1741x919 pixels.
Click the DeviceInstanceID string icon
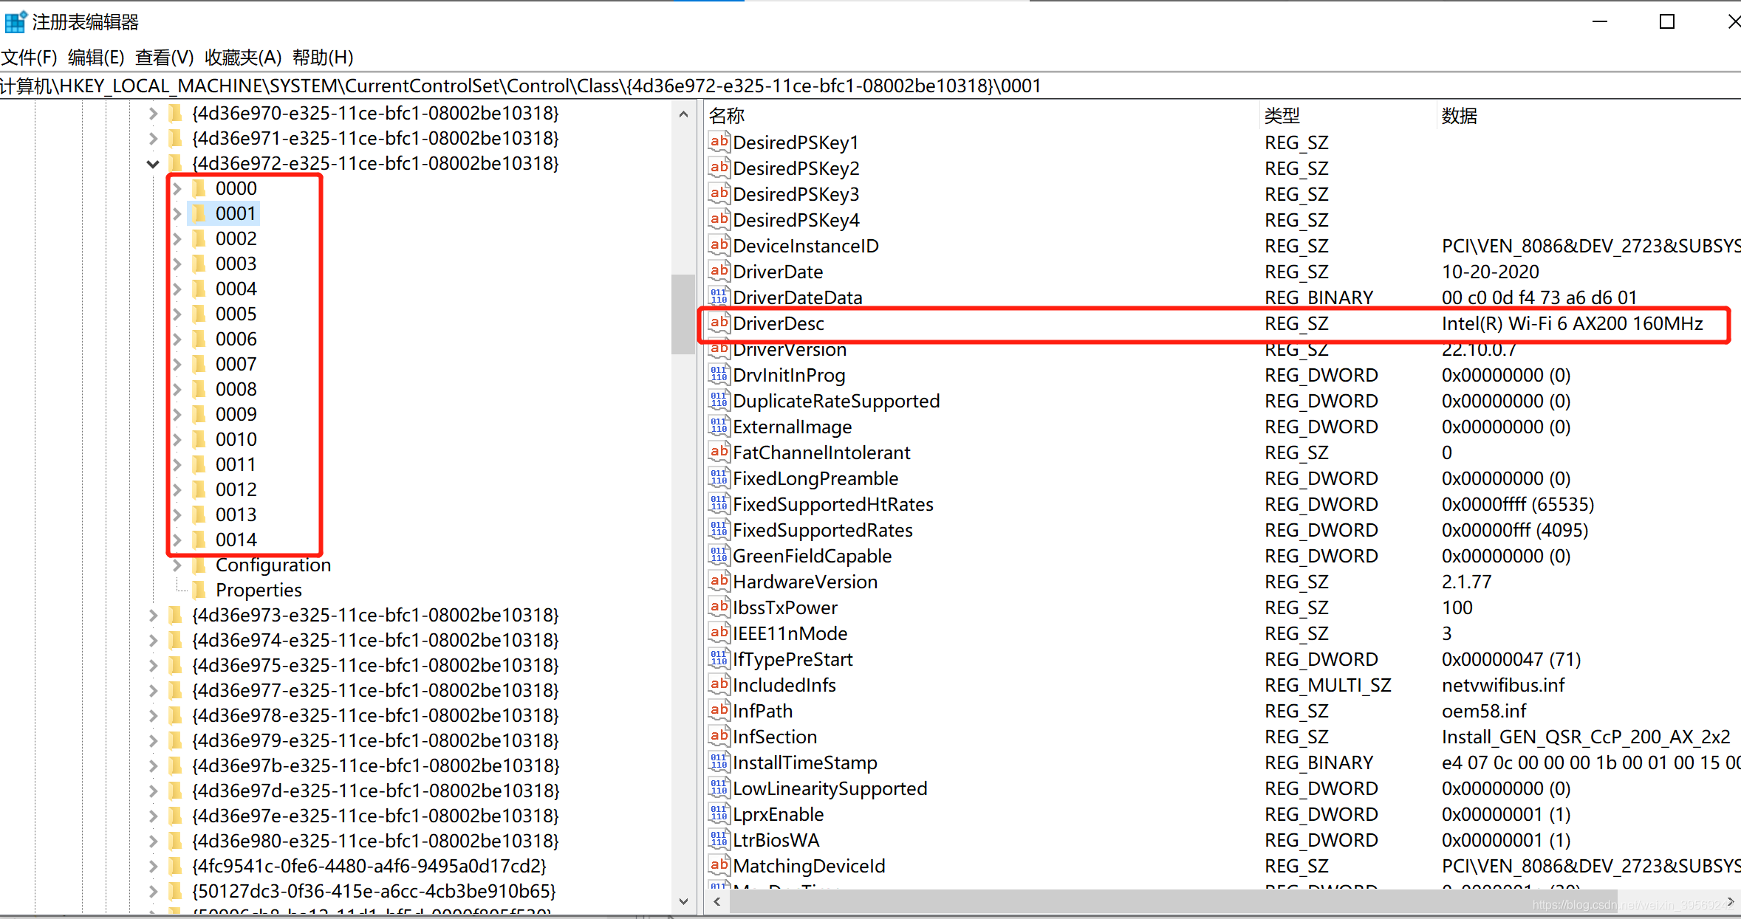pos(719,246)
